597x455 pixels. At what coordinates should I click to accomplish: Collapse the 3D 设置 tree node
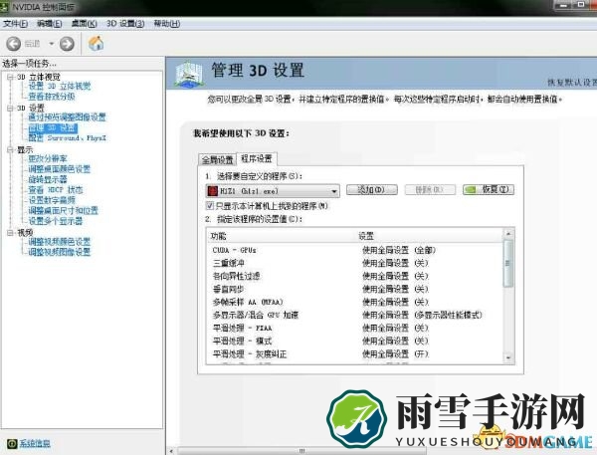pyautogui.click(x=10, y=109)
